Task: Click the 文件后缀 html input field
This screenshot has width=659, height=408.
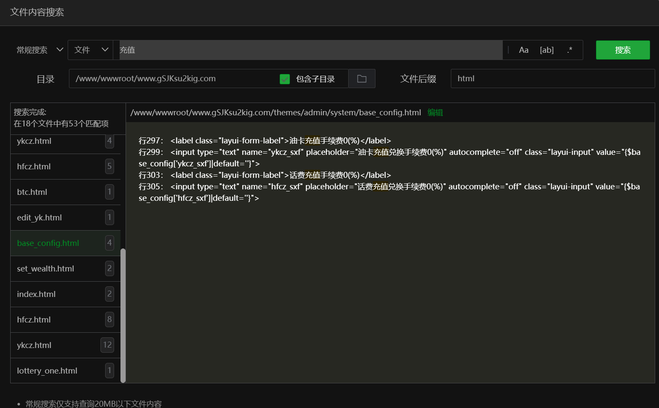Action: [552, 79]
